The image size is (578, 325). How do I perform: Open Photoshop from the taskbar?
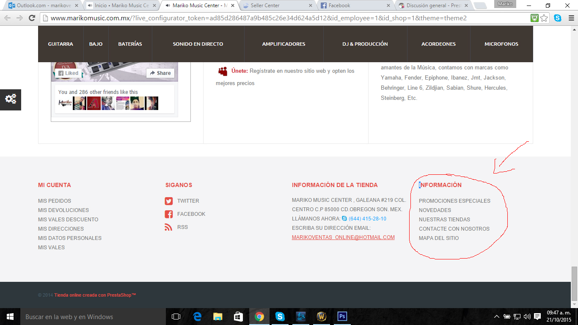coord(342,317)
